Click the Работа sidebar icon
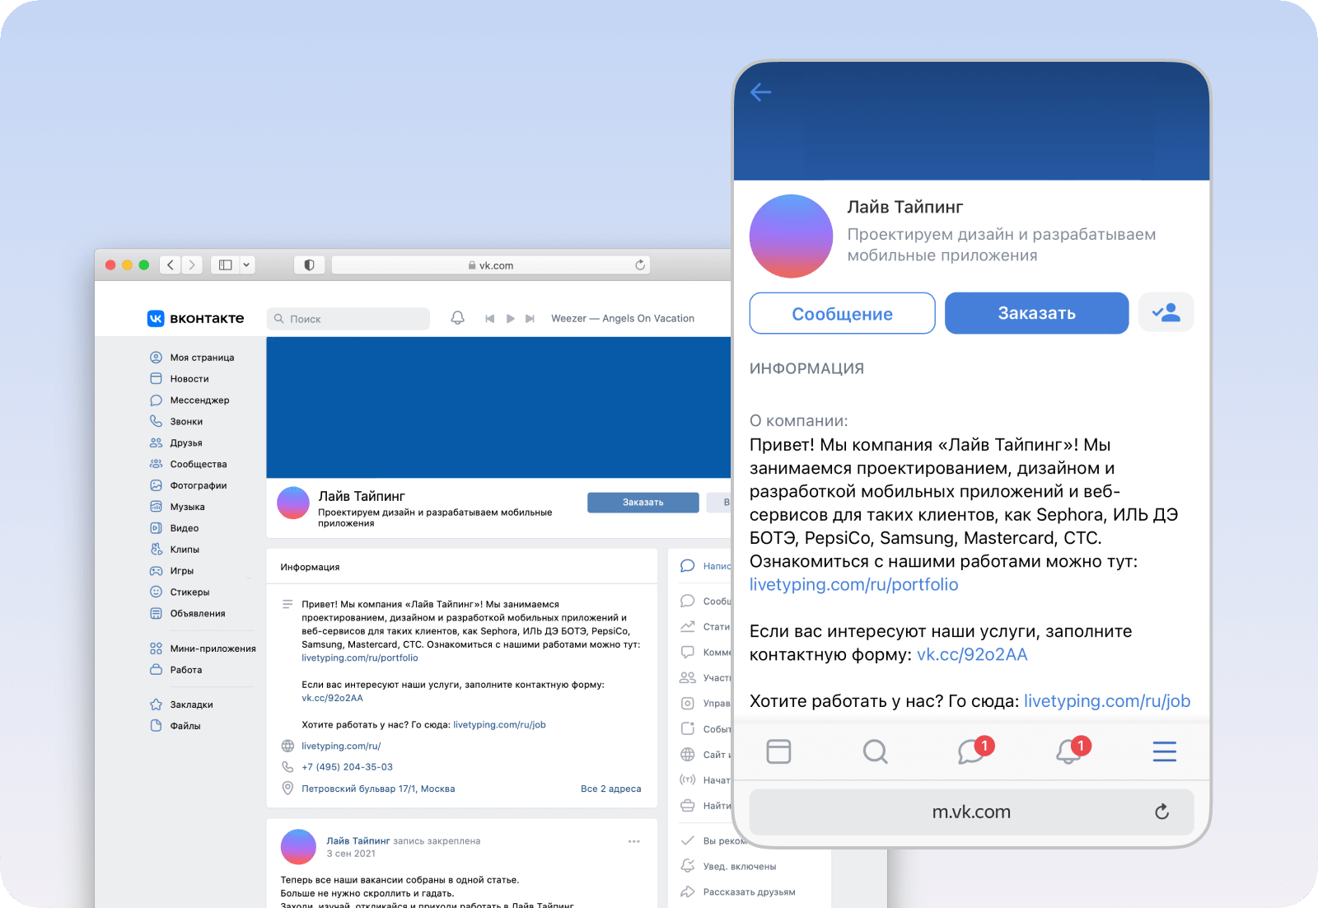The width and height of the screenshot is (1318, 908). coord(156,670)
